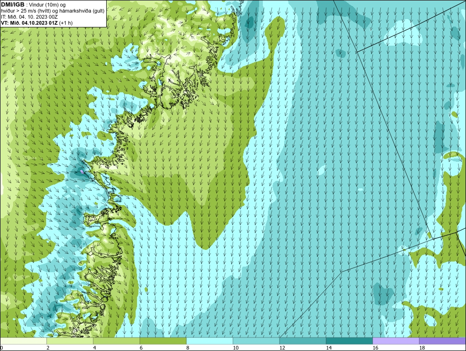The image size is (466, 351).
Task: Click the 0–2 m/s pale legend swatch
Action: [x=23, y=341]
